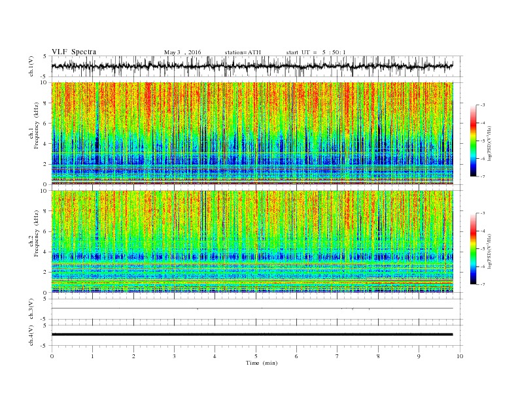Click inside the ch.1 spectrogram panel
This screenshot has width=518, height=400.
252,133
